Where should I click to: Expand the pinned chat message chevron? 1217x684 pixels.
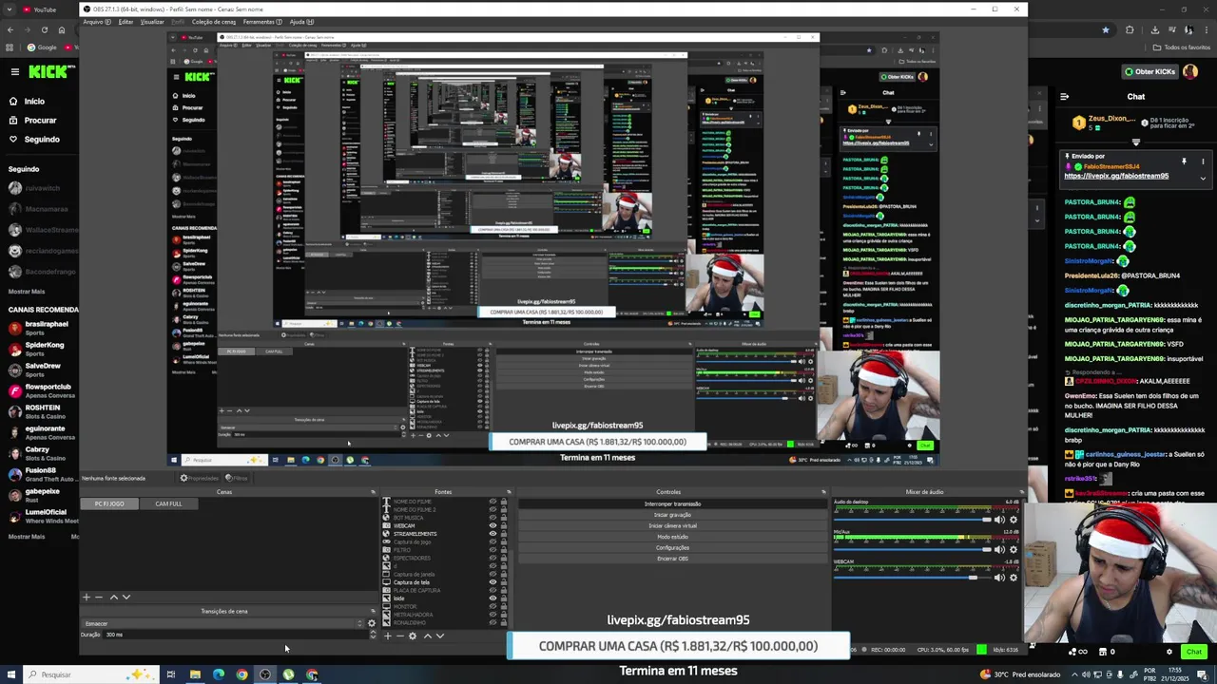click(1203, 178)
